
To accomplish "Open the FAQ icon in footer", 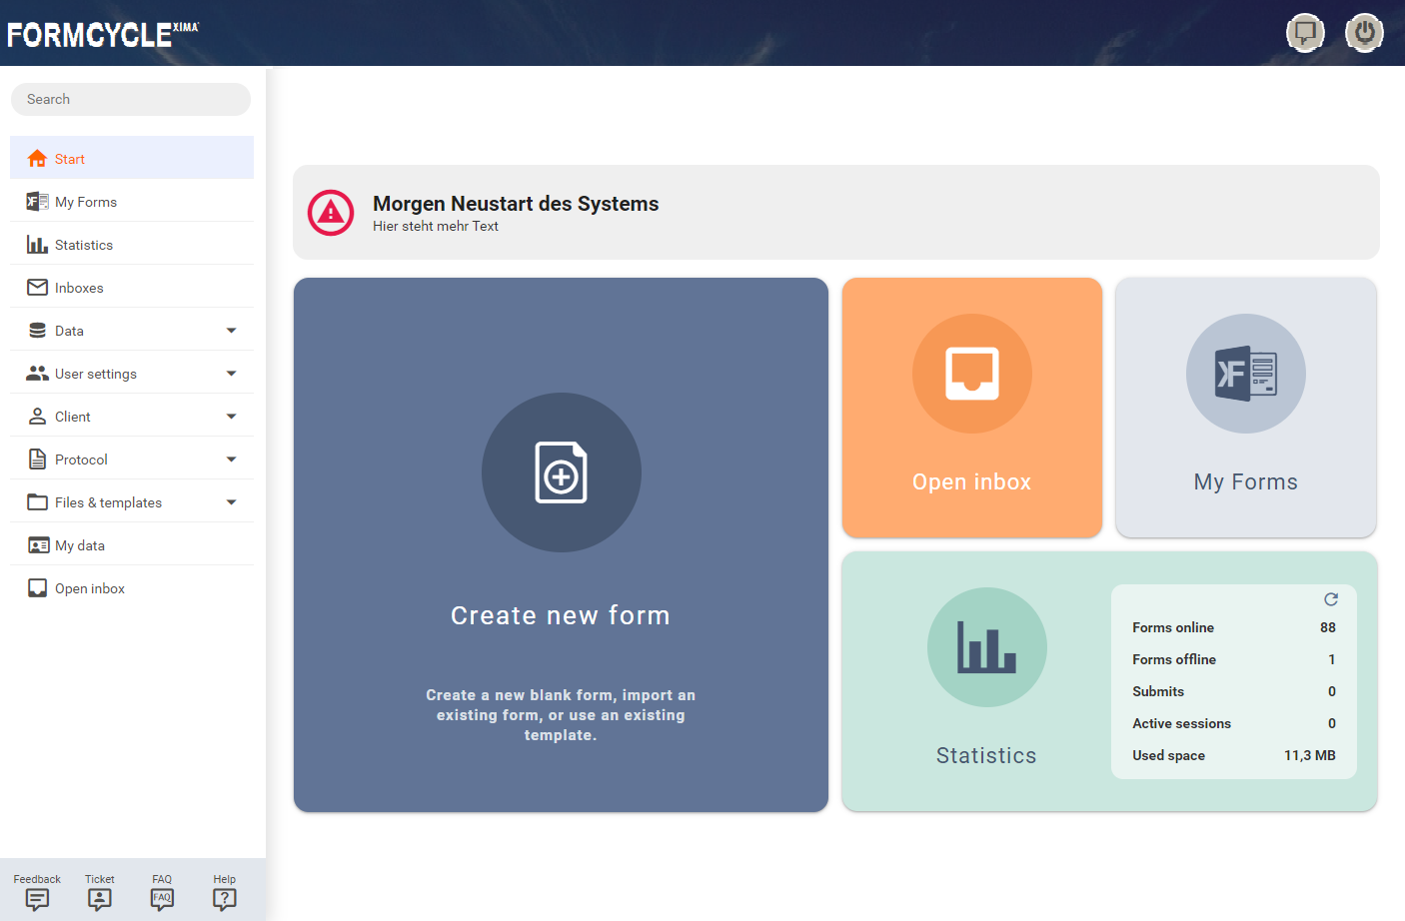I will pos(162,899).
